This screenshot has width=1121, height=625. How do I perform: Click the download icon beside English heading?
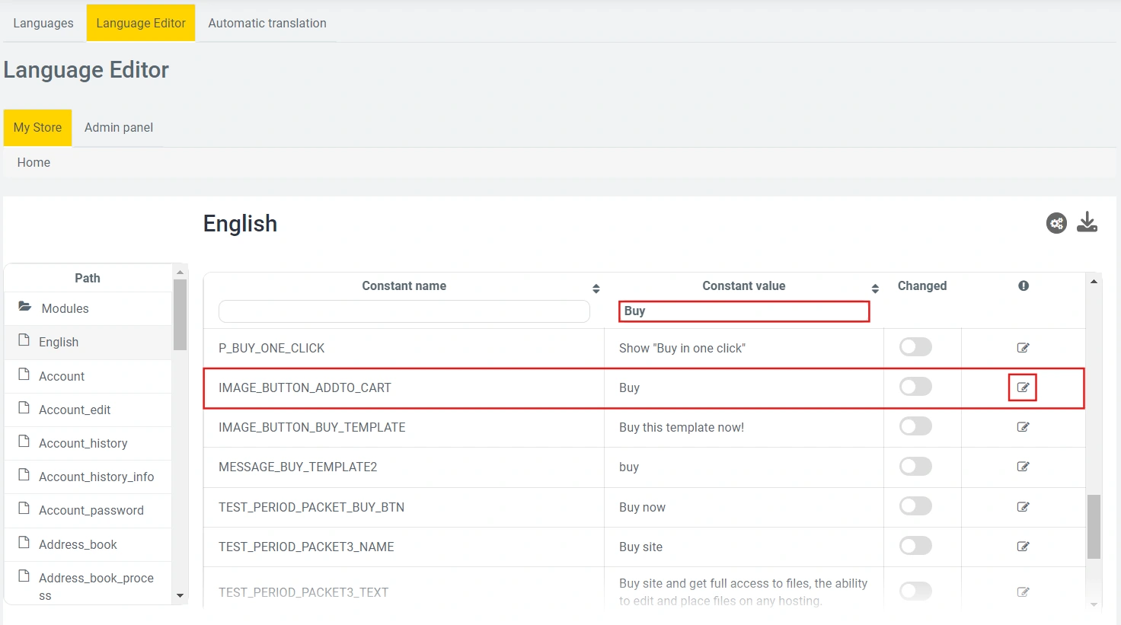[x=1087, y=222]
